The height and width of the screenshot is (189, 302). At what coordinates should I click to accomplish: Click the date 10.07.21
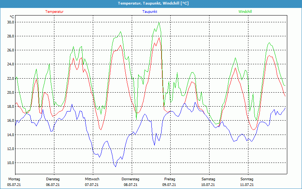208,185
